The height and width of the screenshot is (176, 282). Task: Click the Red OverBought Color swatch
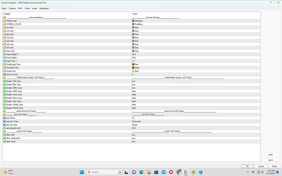pyautogui.click(x=133, y=64)
